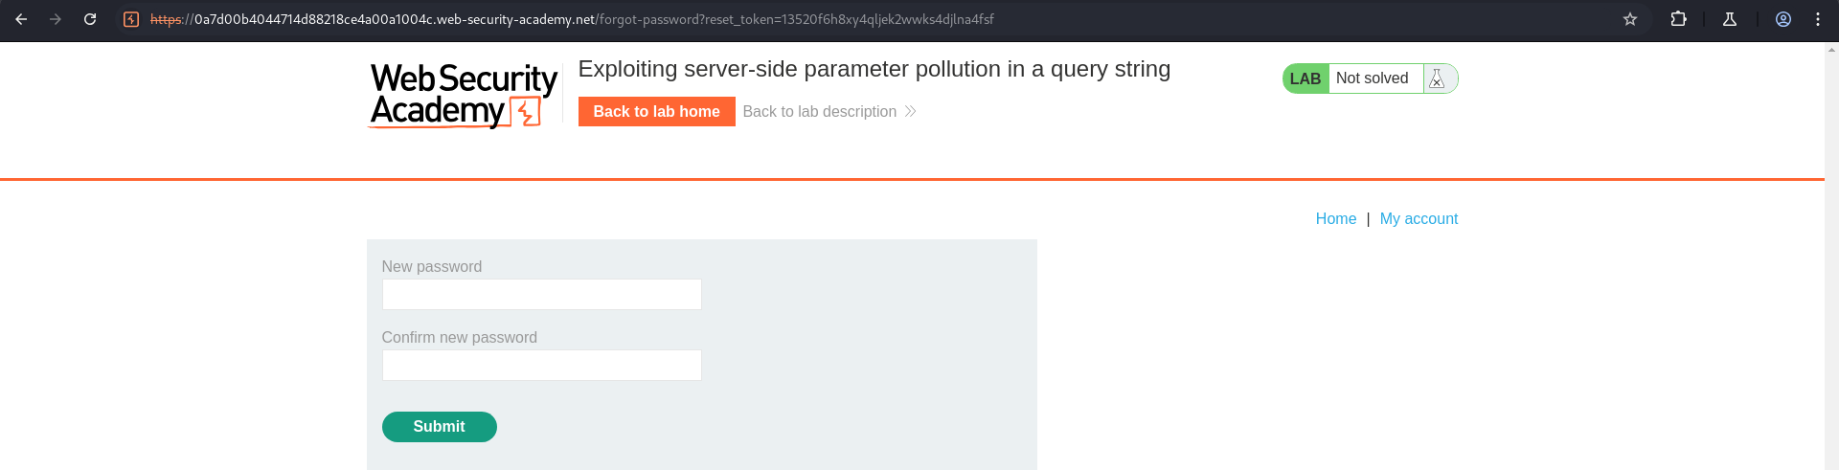Open the My account link

(1419, 219)
